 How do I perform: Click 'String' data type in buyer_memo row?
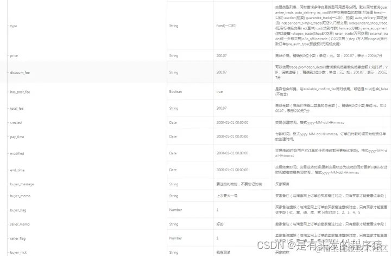174,196
